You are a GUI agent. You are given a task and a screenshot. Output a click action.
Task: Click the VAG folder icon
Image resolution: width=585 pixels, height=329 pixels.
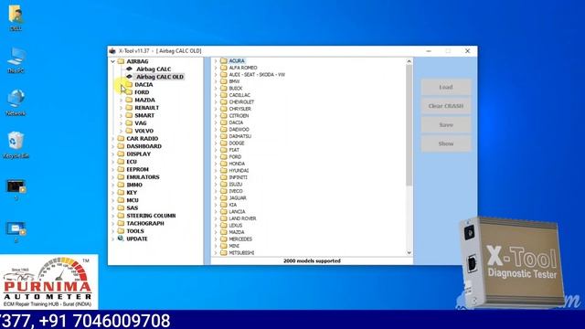pos(129,123)
